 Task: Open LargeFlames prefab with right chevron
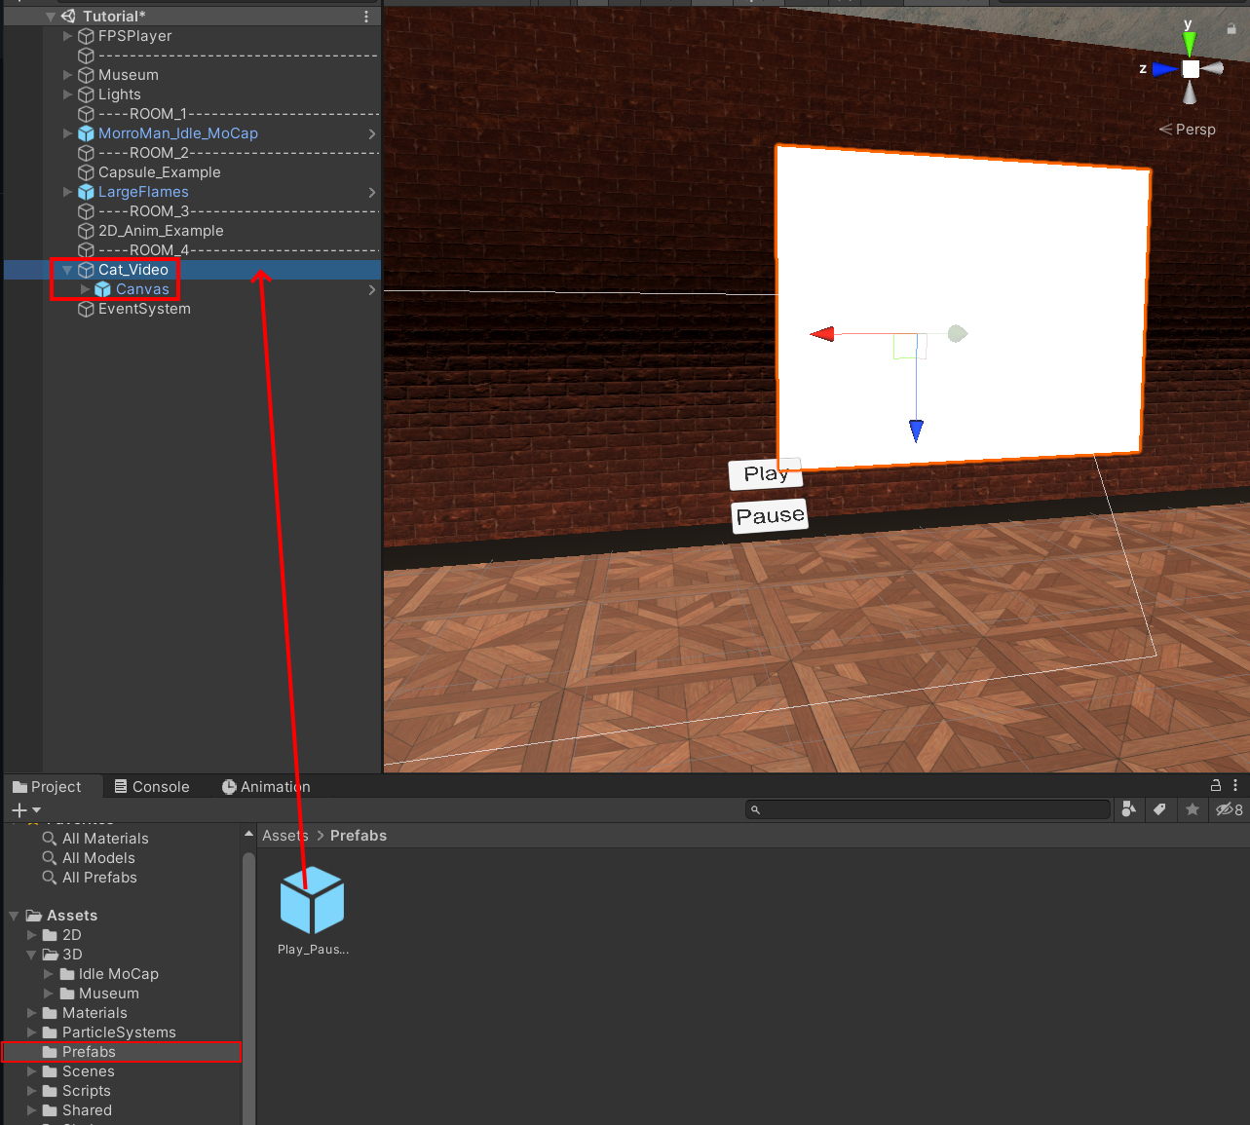[371, 192]
